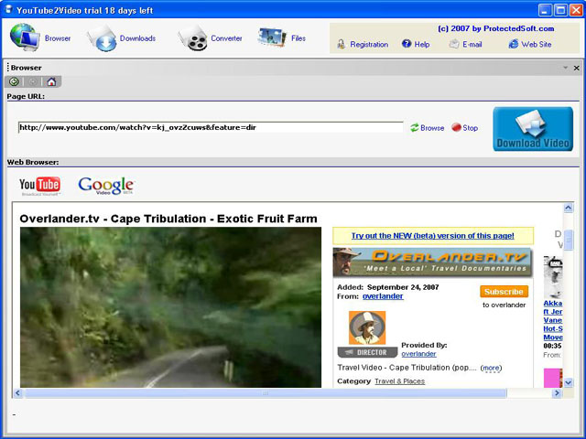Screen dimensions: 586x439
Task: Click the YouTube logo shortcut
Action: [39, 186]
